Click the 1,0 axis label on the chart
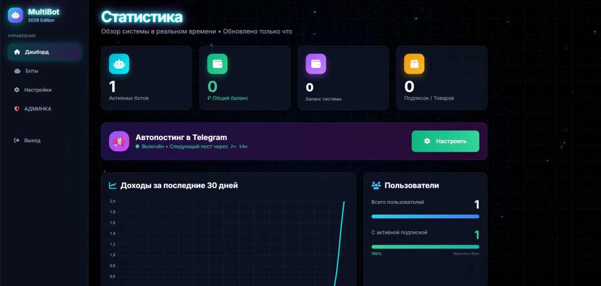The image size is (601, 286). coord(112,255)
